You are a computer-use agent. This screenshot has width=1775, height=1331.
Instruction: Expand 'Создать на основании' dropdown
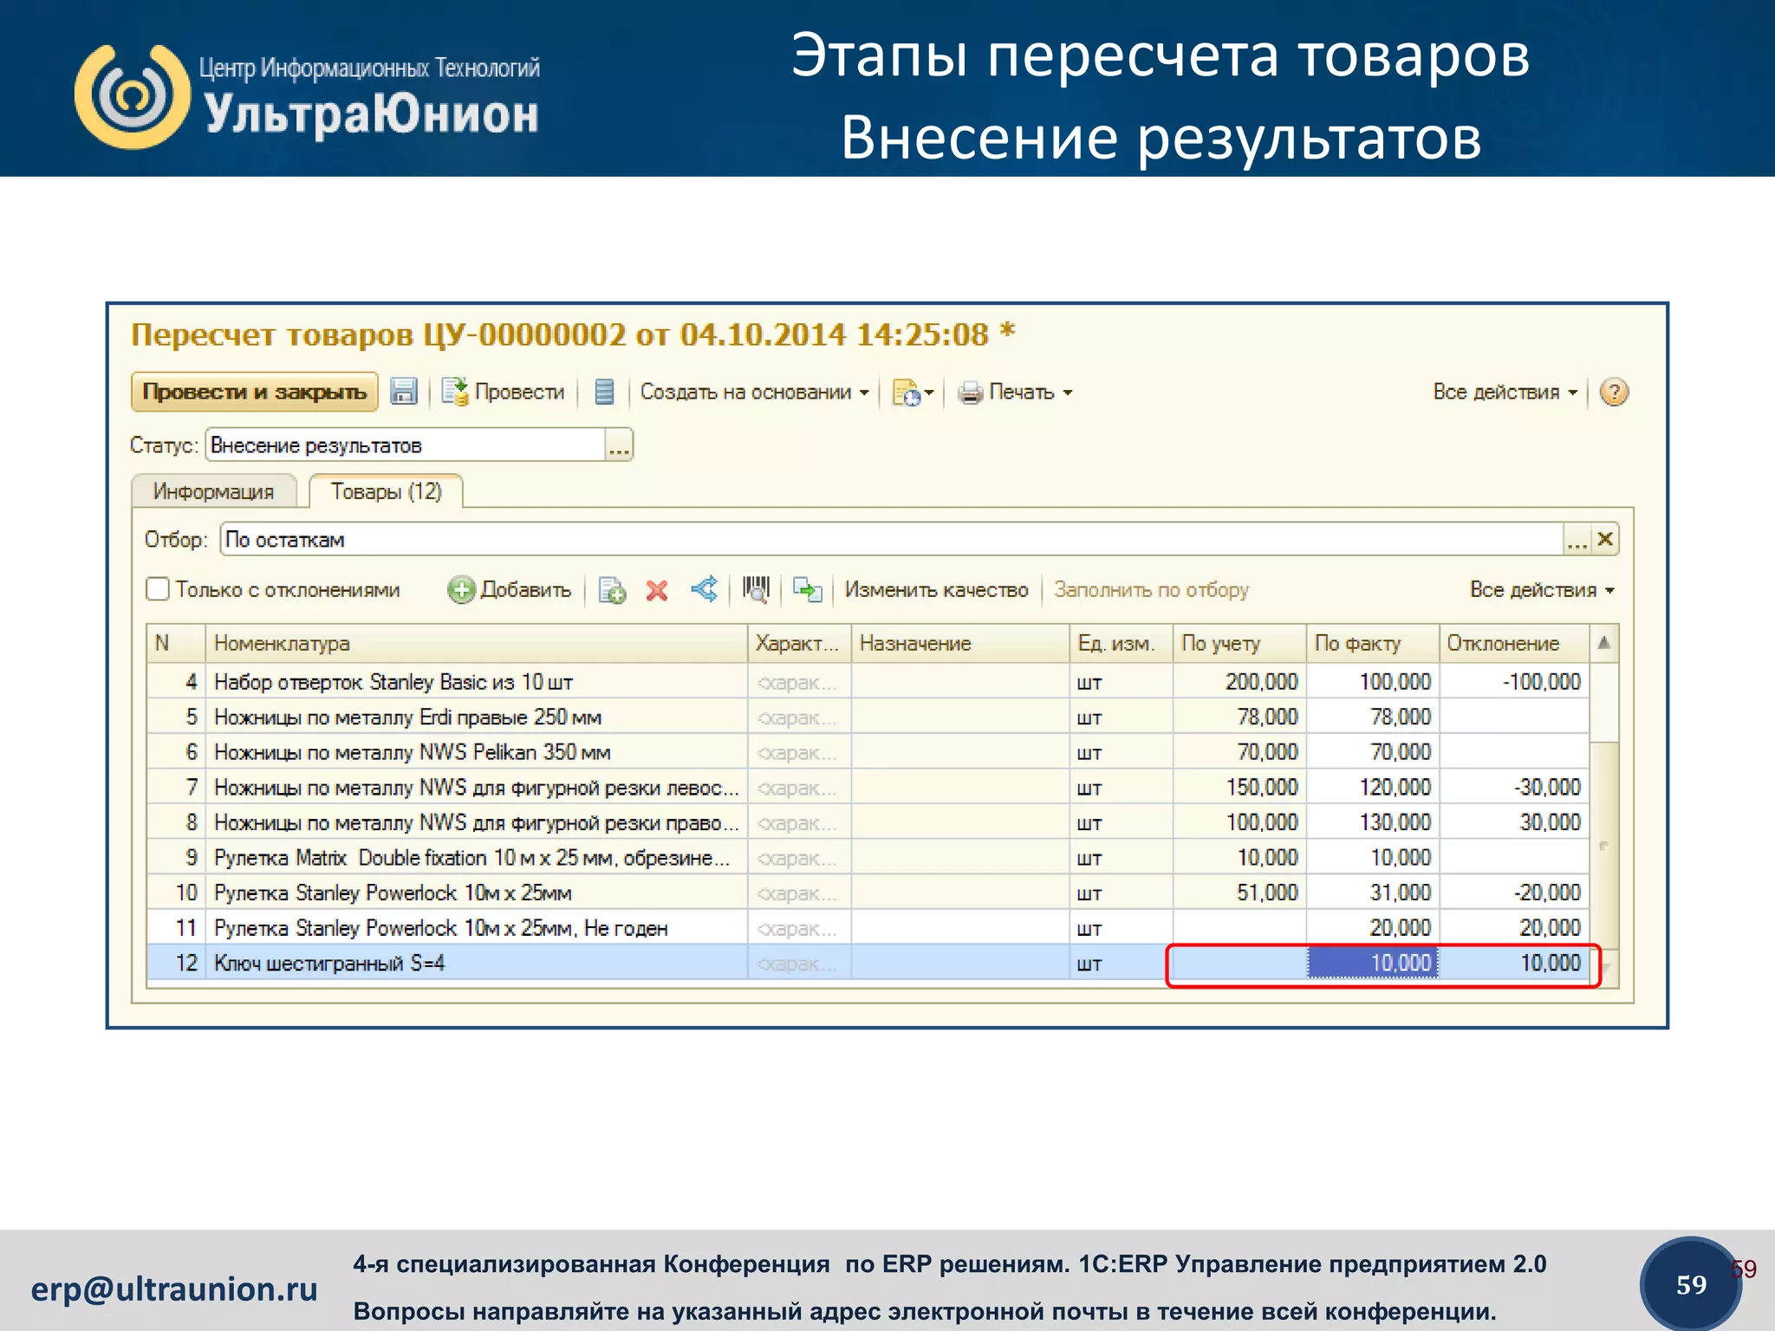click(x=754, y=392)
